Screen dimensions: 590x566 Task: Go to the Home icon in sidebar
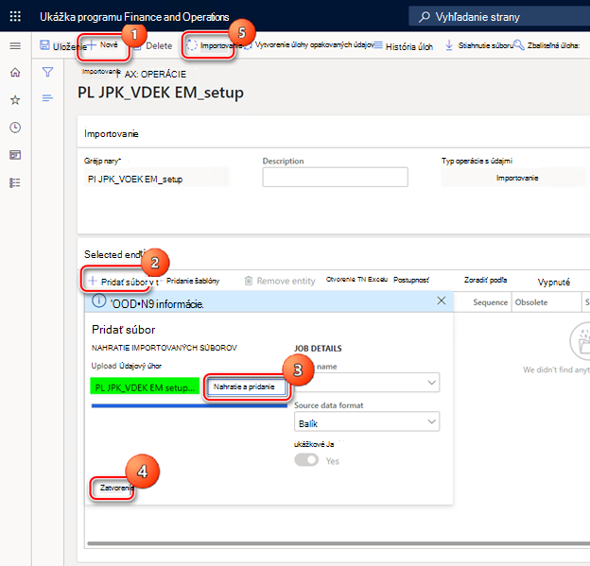(x=15, y=72)
